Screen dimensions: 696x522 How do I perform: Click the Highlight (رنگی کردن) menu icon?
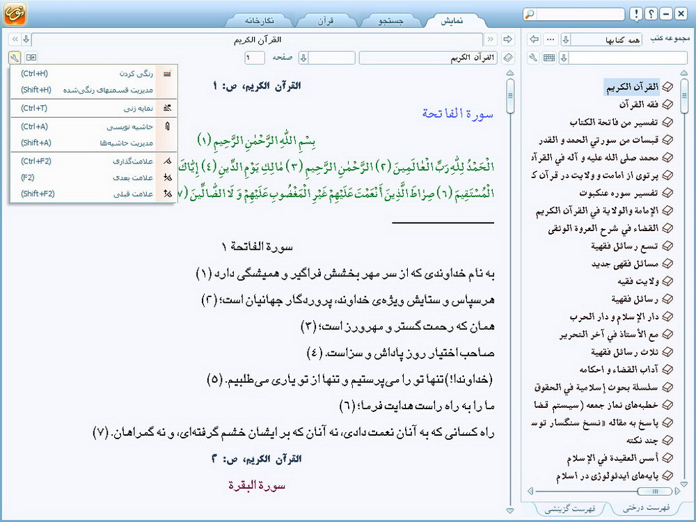pyautogui.click(x=166, y=74)
